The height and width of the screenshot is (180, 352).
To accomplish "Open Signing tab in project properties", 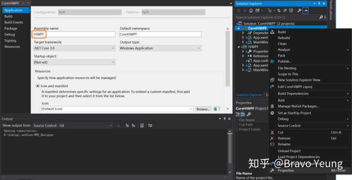I will pos(10,41).
